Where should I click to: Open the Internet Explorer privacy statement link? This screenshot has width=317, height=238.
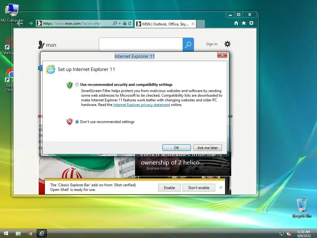click(x=141, y=105)
